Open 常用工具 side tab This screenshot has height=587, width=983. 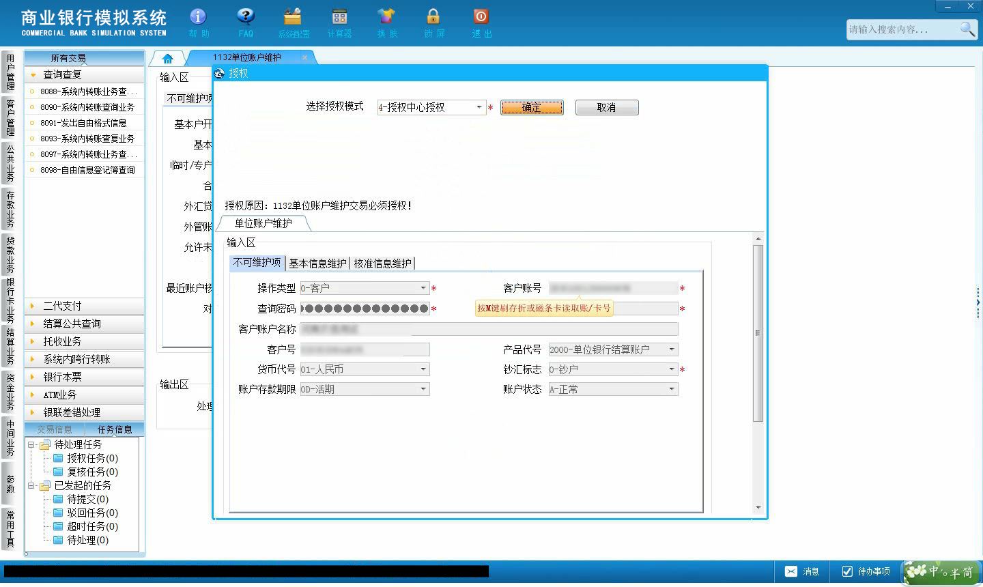point(10,528)
